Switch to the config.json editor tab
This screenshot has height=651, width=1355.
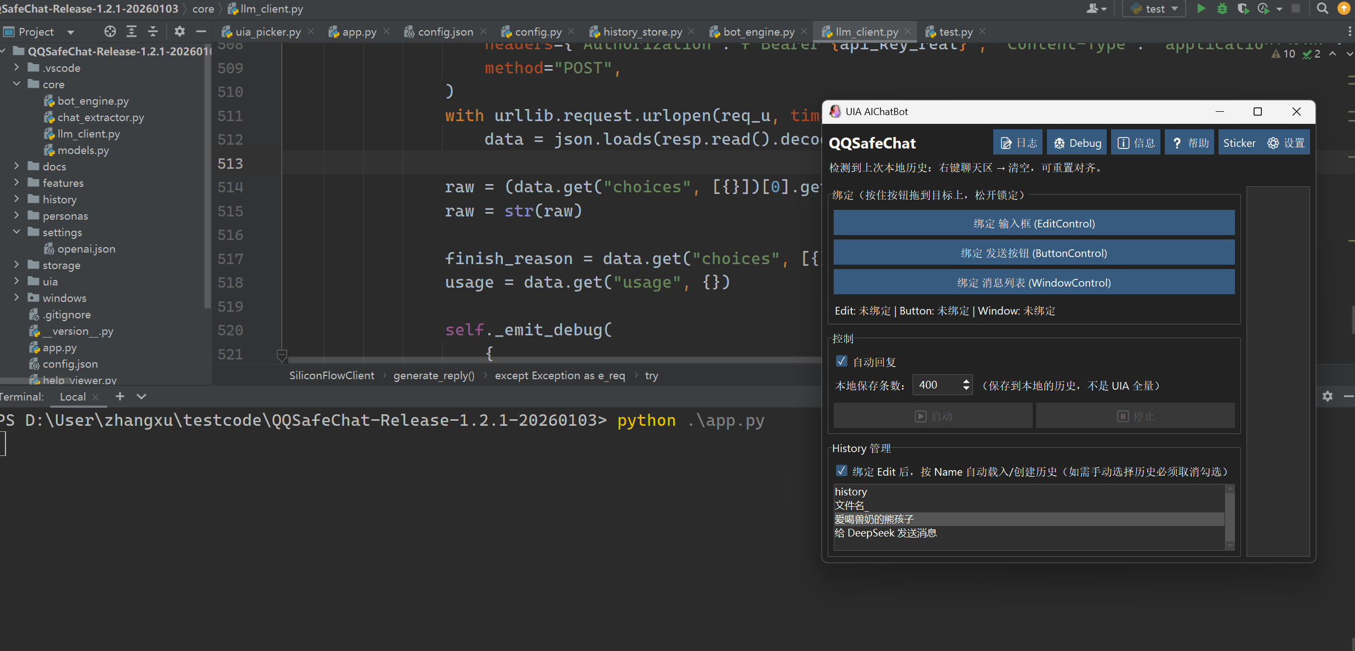(x=445, y=32)
